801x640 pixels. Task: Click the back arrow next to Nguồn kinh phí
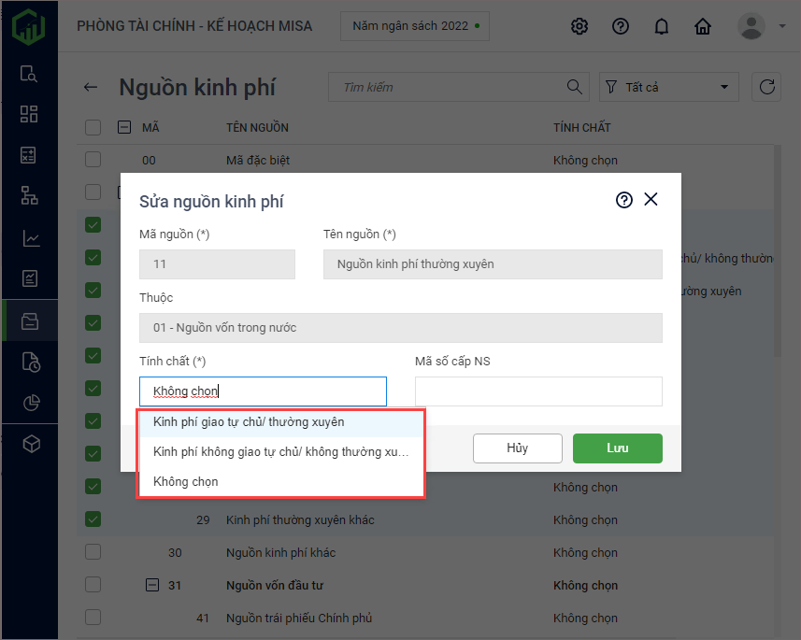(x=91, y=88)
